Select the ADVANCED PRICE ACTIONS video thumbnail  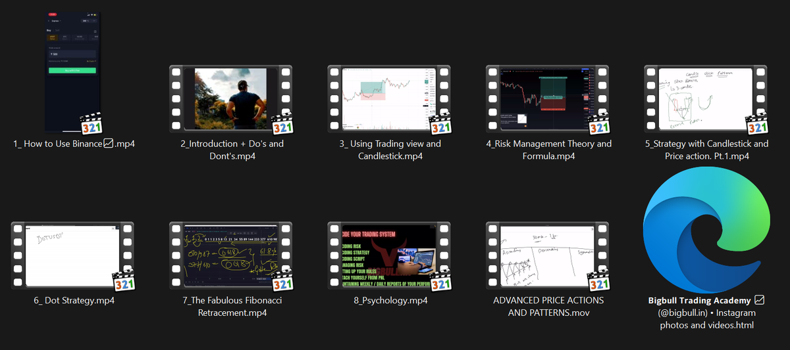click(547, 256)
